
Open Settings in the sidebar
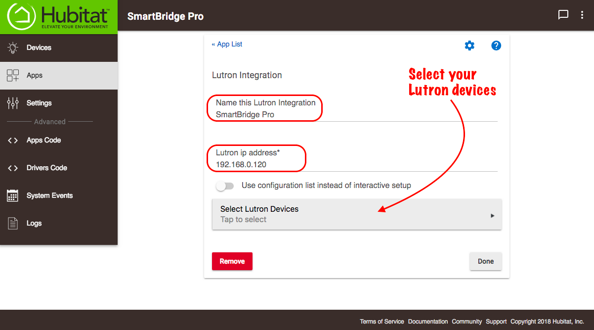click(x=59, y=103)
